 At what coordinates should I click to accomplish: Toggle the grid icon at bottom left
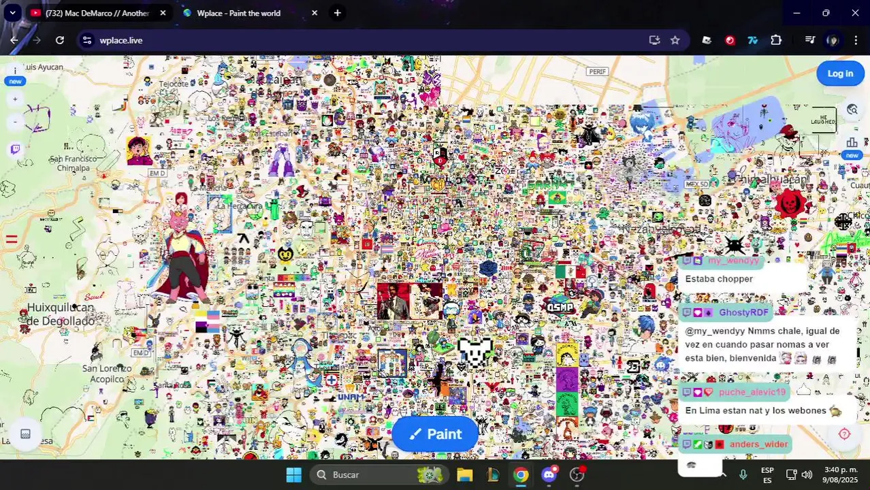click(25, 434)
